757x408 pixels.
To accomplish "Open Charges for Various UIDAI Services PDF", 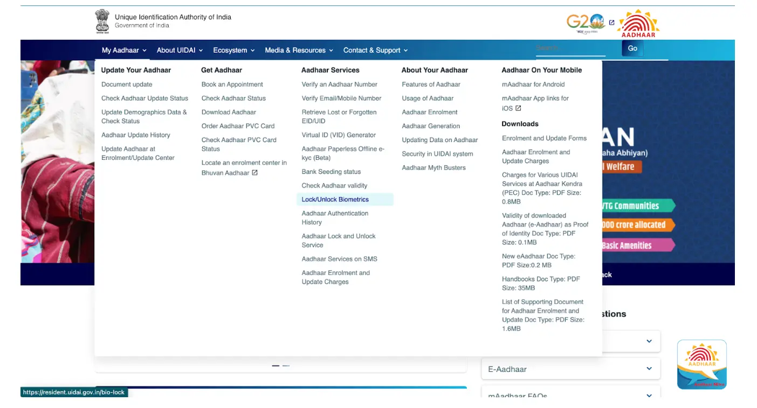I will pyautogui.click(x=541, y=188).
